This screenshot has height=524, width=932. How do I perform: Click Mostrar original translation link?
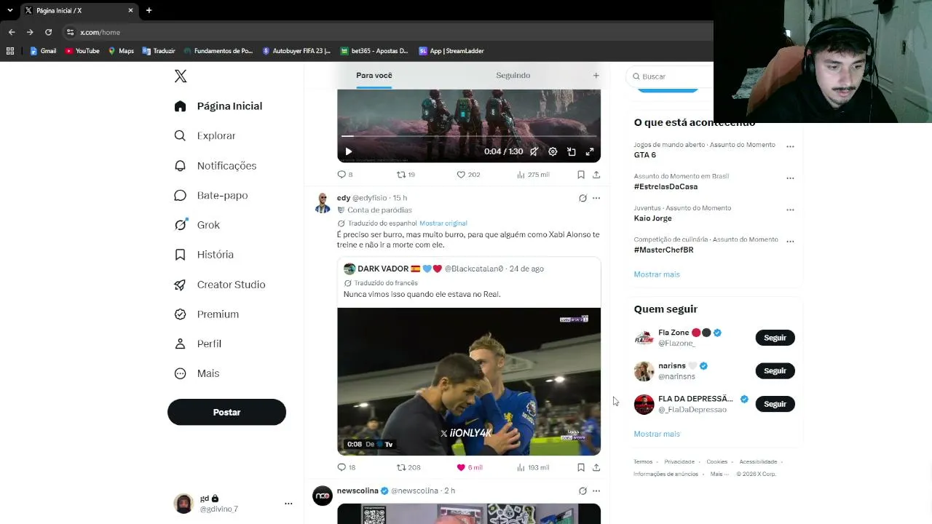[443, 223]
